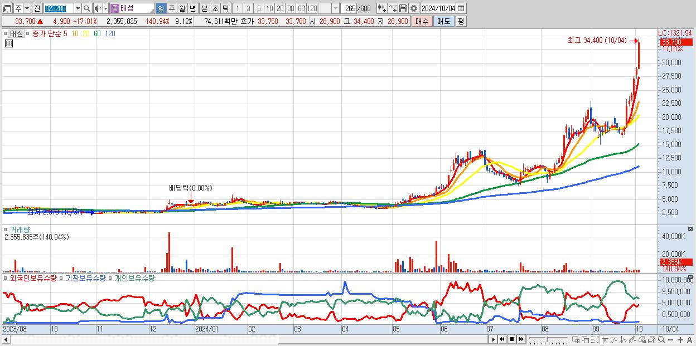Click the 60 interval button
This screenshot has height=346, width=696.
[301, 8]
